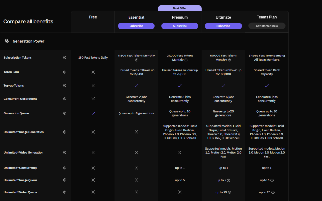The width and height of the screenshot is (322, 201).
Task: Click the Top-up Tokens help icon
Action: point(64,86)
